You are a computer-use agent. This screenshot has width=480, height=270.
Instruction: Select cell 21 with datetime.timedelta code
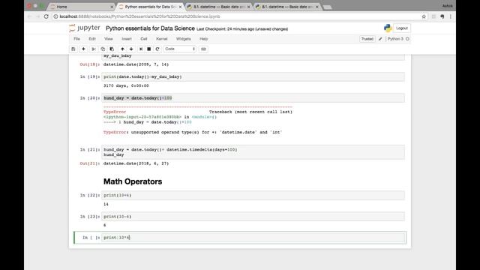pyautogui.click(x=253, y=152)
